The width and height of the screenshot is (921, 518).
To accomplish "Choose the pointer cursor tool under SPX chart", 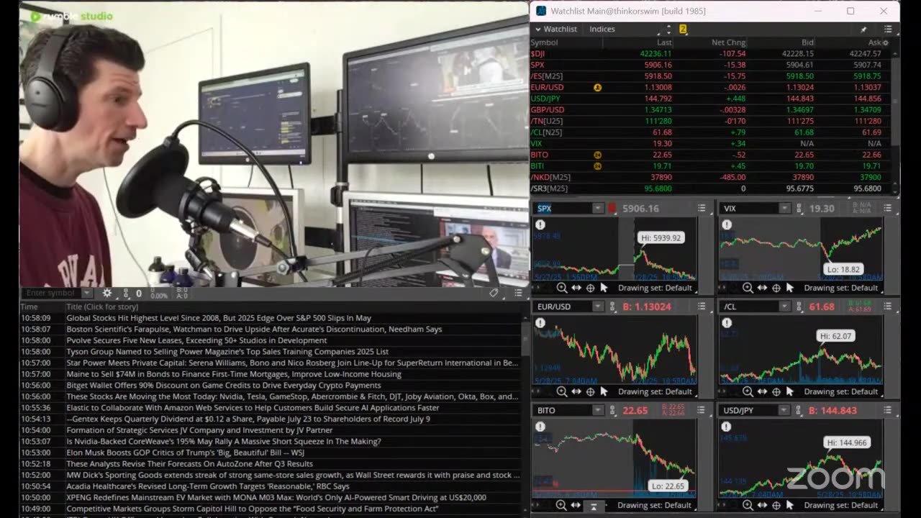I will click(x=604, y=288).
